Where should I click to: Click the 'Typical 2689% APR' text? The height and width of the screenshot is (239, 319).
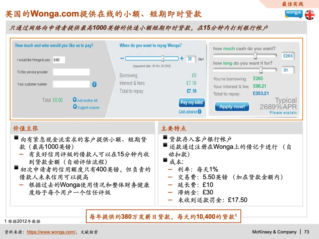[278, 104]
